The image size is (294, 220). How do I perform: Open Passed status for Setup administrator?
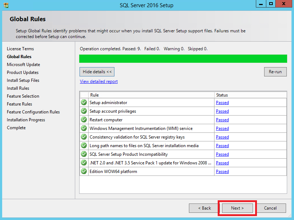[x=222, y=103]
